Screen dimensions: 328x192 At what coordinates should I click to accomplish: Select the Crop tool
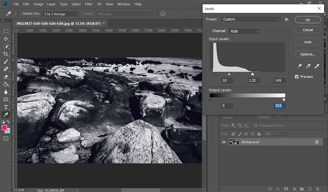6,54
